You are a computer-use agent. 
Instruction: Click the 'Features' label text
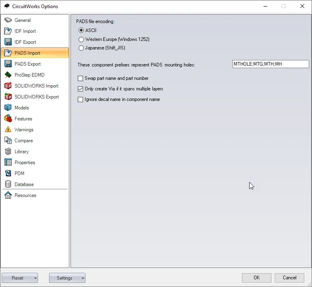(23, 119)
